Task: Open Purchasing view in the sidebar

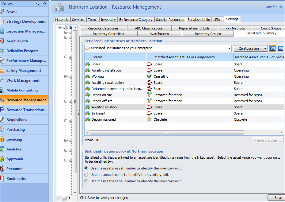Action: point(15,130)
